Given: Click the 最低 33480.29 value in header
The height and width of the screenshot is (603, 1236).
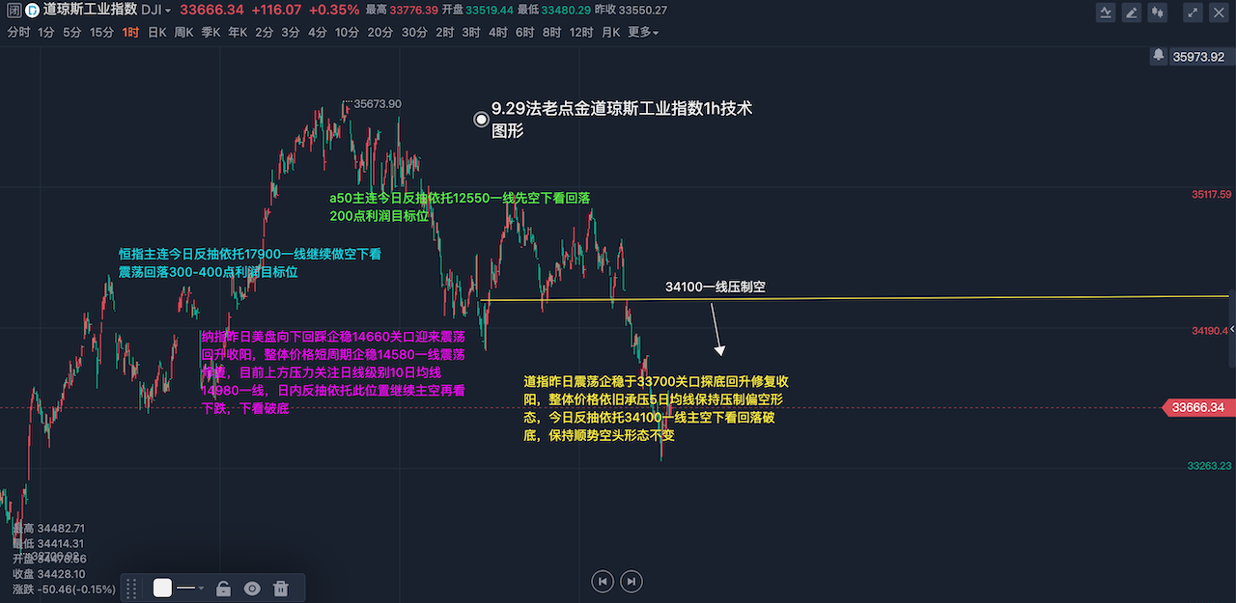Looking at the screenshot, I should [553, 11].
